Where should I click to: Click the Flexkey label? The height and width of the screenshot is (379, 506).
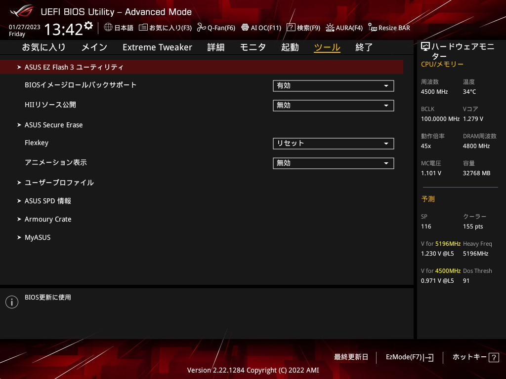(37, 143)
